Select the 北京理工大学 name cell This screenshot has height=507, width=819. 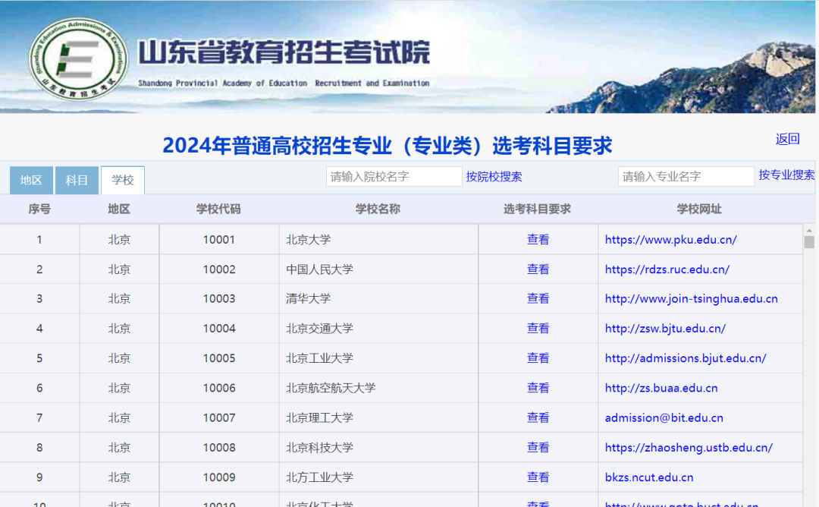(x=378, y=417)
